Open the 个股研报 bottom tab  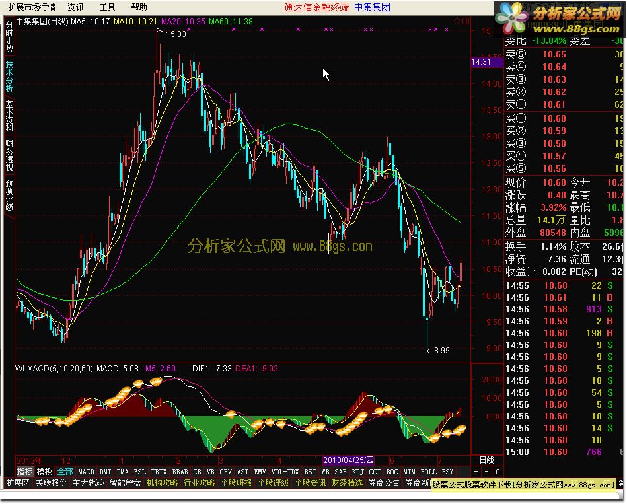(x=236, y=483)
